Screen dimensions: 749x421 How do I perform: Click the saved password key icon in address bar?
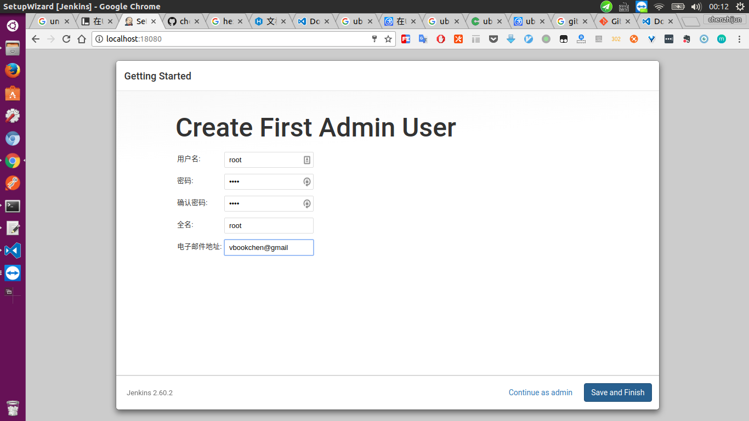(x=374, y=39)
